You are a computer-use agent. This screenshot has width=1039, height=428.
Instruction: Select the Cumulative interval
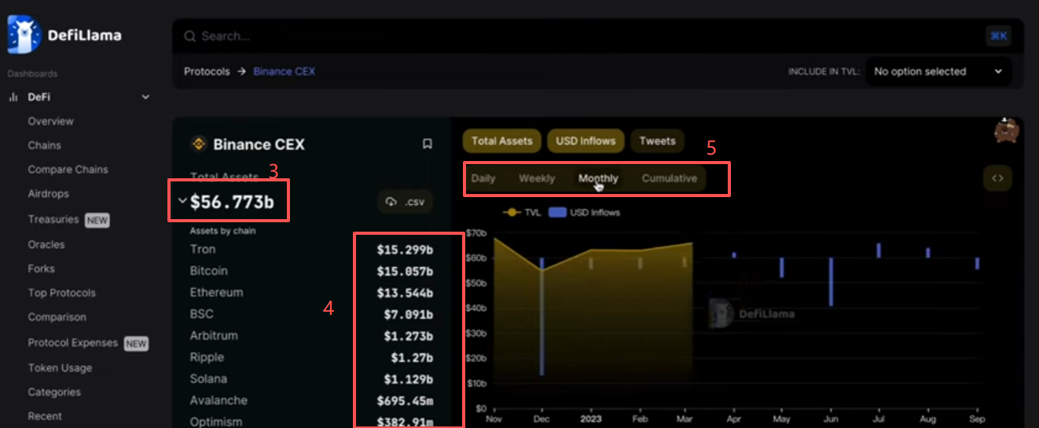670,178
